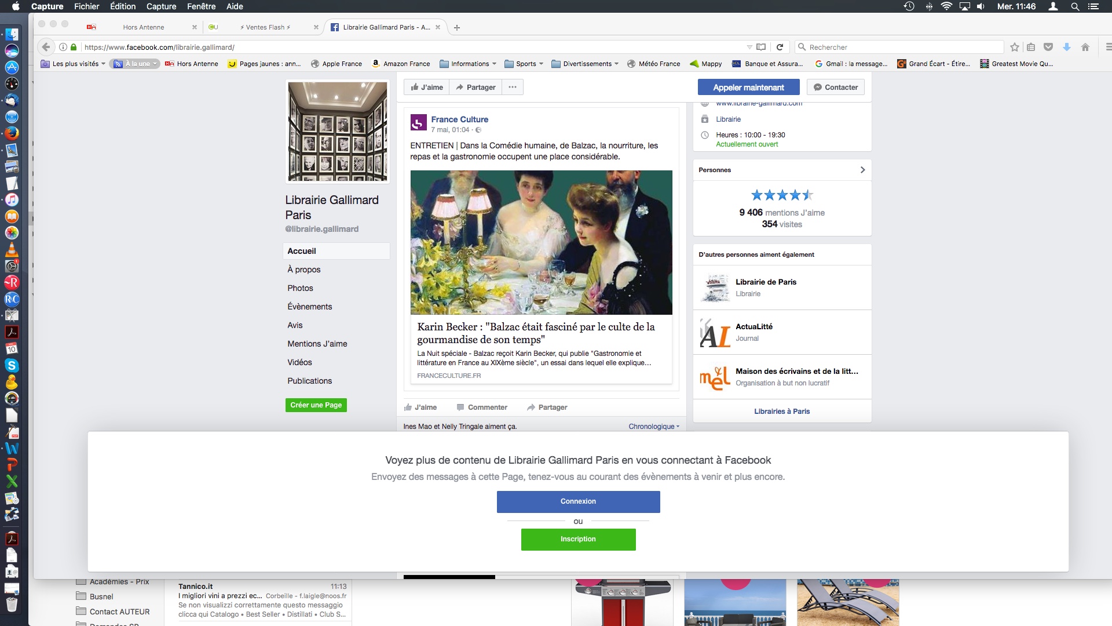
Task: Open Notification Center icon in menu bar
Action: [x=1093, y=6]
